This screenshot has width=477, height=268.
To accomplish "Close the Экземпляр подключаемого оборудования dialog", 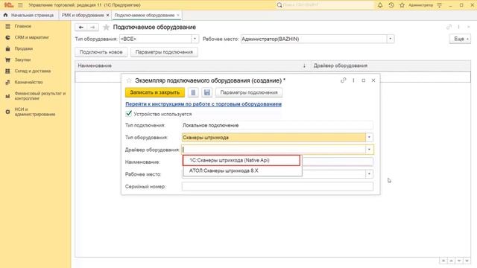I will [x=373, y=80].
